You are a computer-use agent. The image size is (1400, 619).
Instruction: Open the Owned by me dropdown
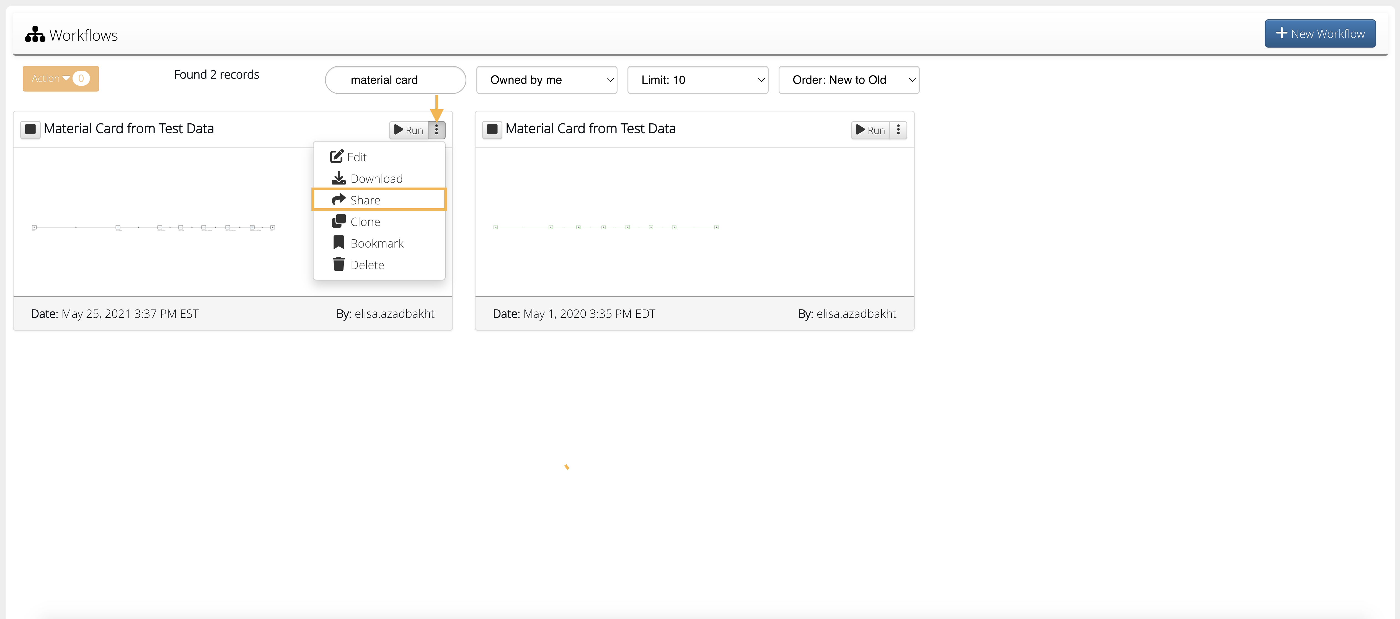click(x=546, y=80)
